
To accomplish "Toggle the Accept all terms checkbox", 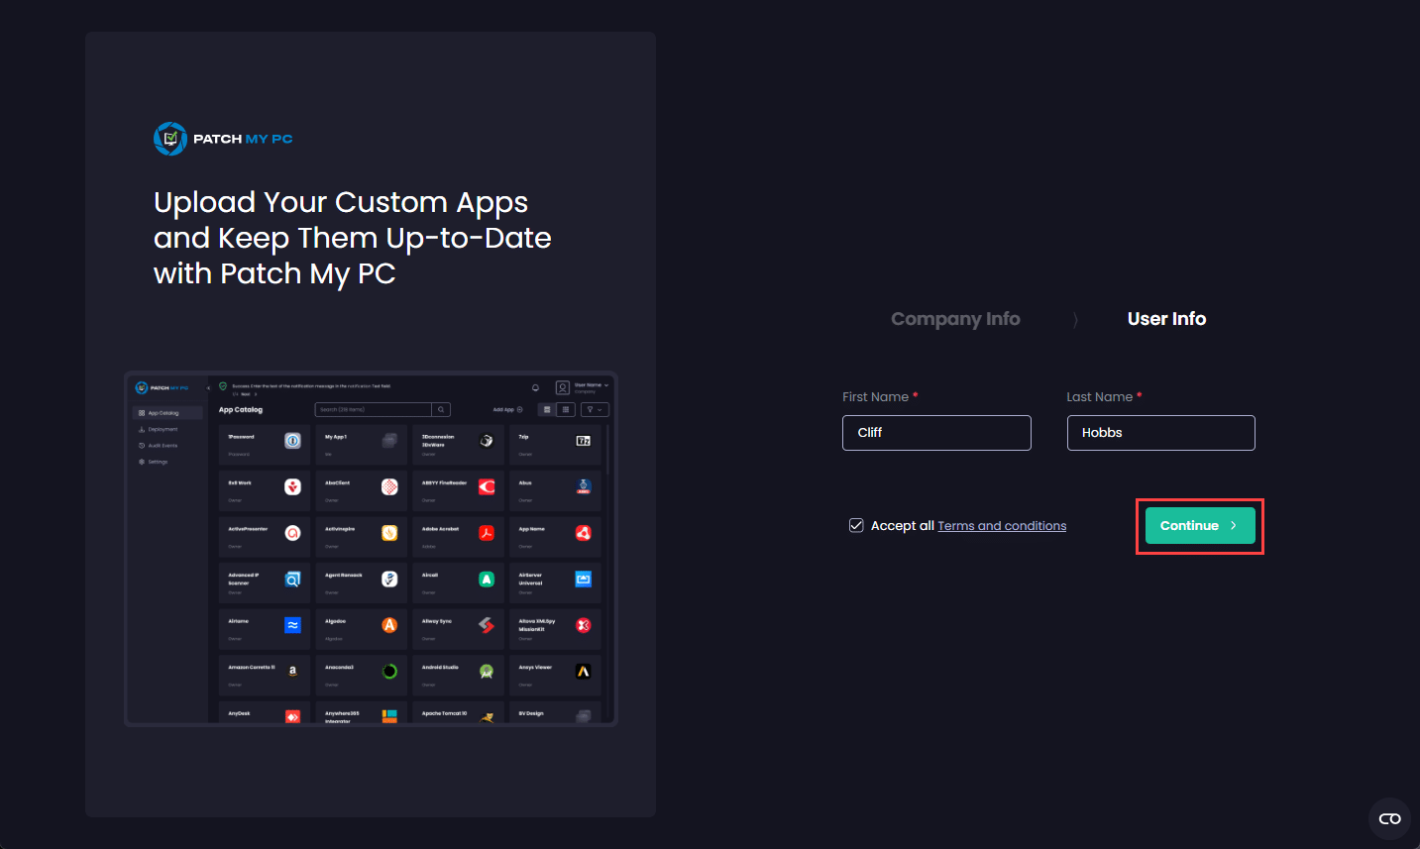I will 856,525.
